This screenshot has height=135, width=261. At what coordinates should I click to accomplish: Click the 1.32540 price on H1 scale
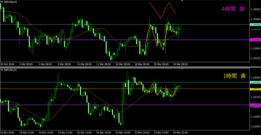255,127
